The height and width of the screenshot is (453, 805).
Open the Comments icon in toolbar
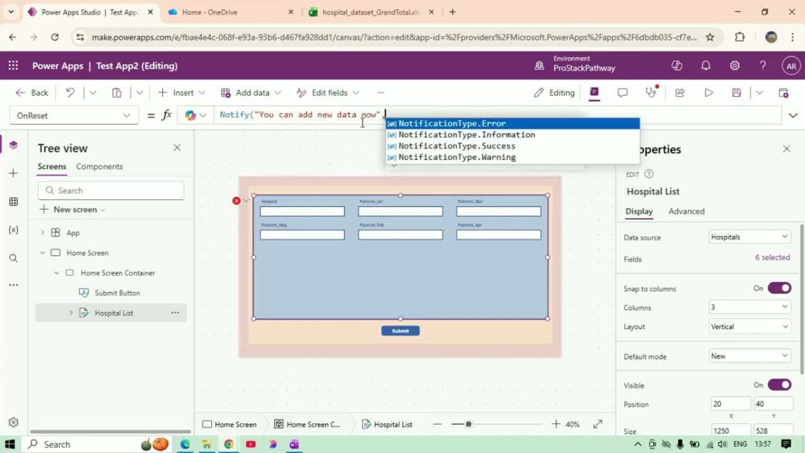pyautogui.click(x=623, y=92)
